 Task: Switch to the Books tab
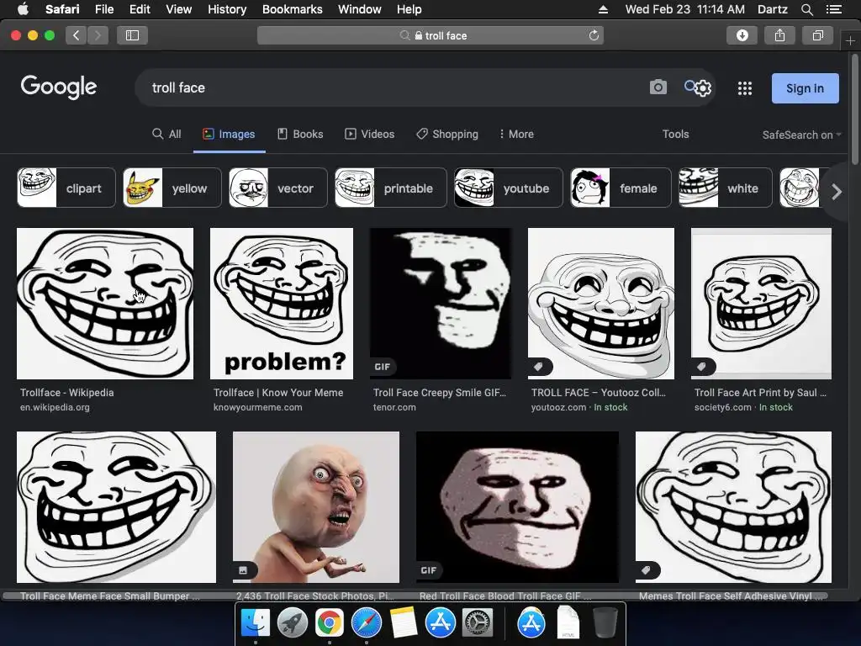[x=300, y=134]
